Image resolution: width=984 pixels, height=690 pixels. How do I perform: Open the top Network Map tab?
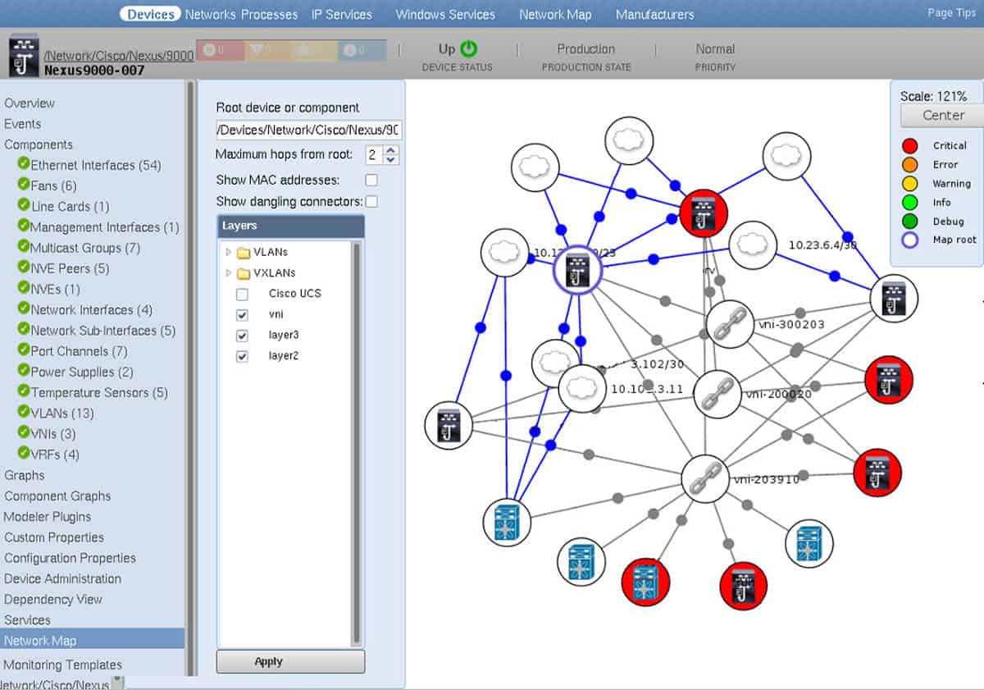tap(555, 14)
